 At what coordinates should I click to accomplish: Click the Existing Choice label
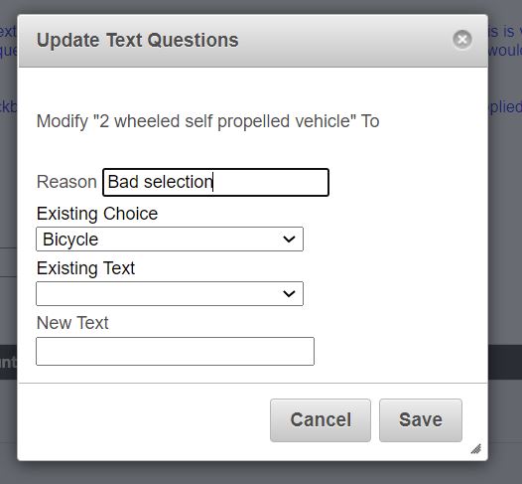click(97, 214)
